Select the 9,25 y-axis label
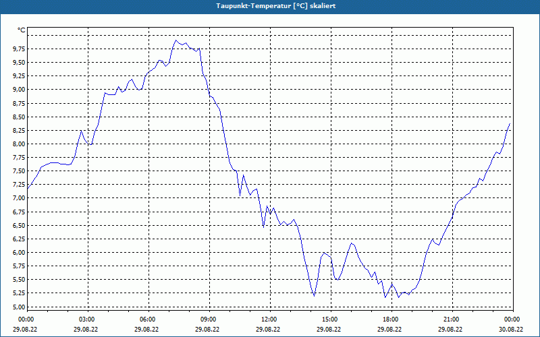540x337 pixels. click(x=19, y=76)
